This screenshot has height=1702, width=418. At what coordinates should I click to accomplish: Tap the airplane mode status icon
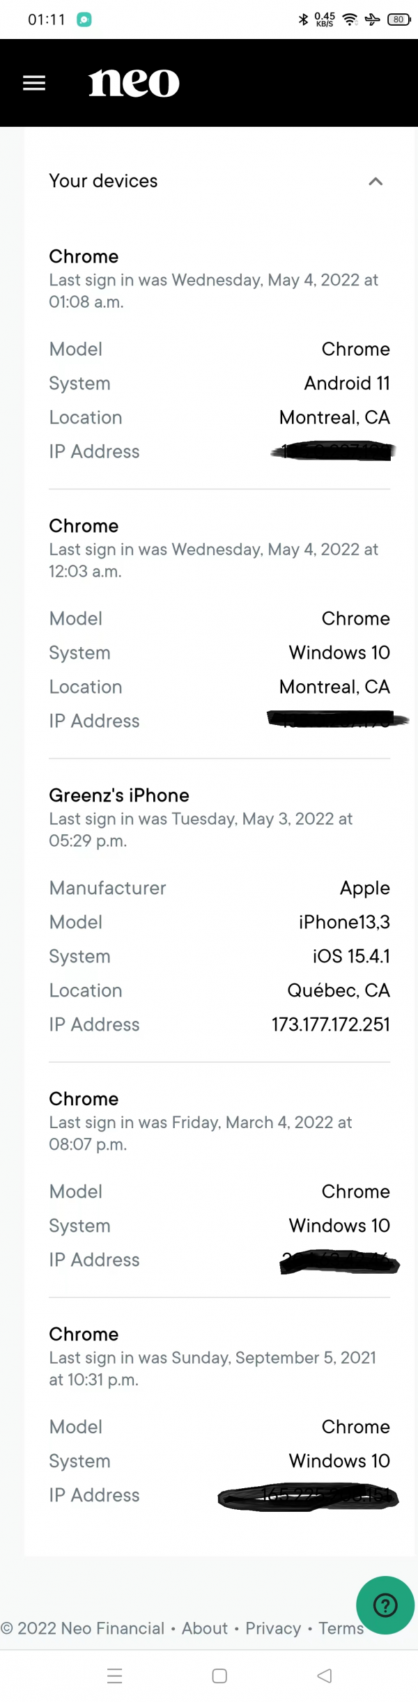[x=373, y=19]
